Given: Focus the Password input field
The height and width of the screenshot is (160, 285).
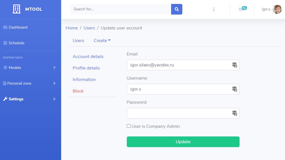Looking at the screenshot, I should point(183,113).
